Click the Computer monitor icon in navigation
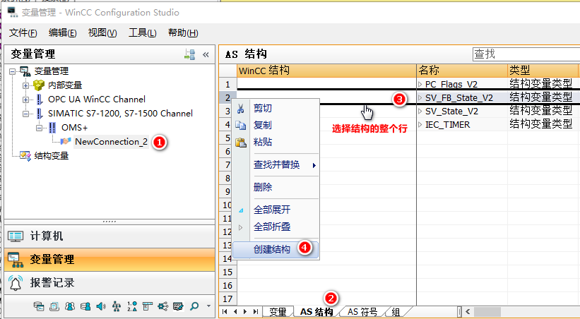580x319 pixels. (16, 236)
